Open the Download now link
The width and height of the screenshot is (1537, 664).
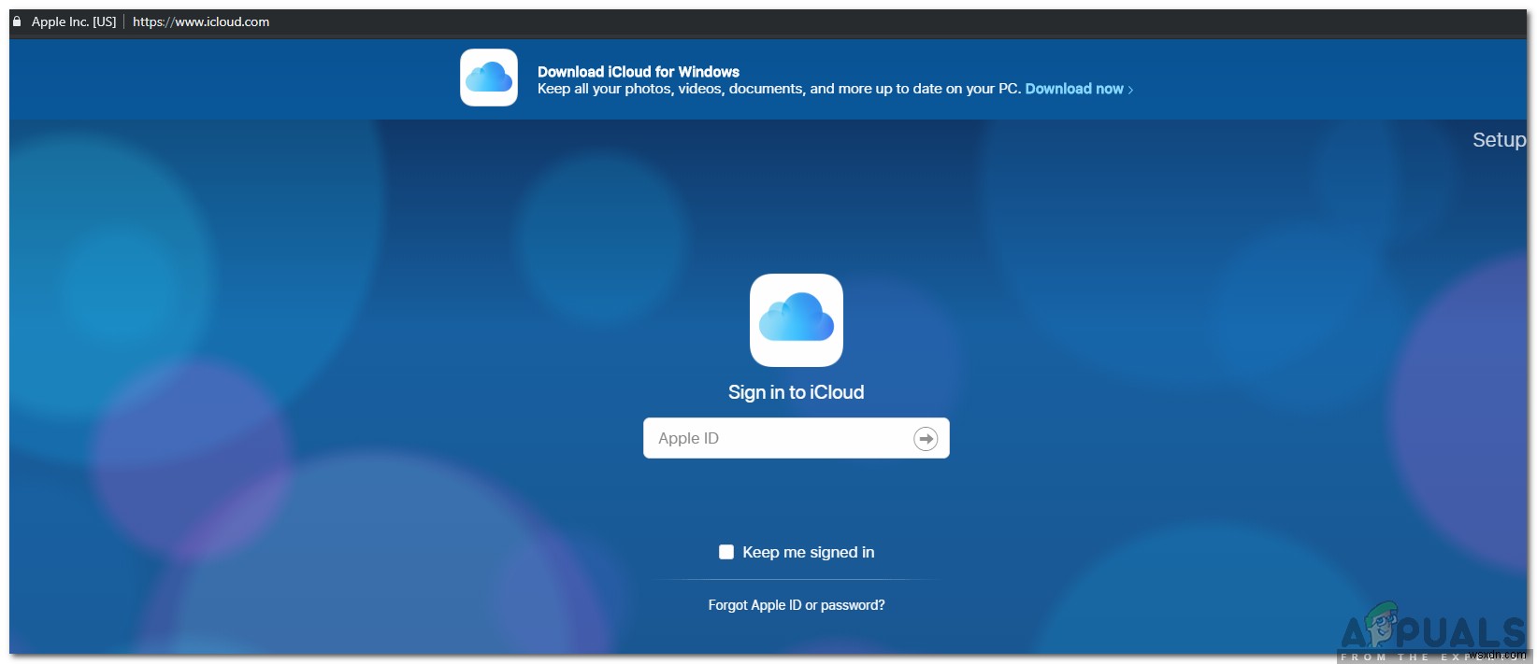[1074, 89]
